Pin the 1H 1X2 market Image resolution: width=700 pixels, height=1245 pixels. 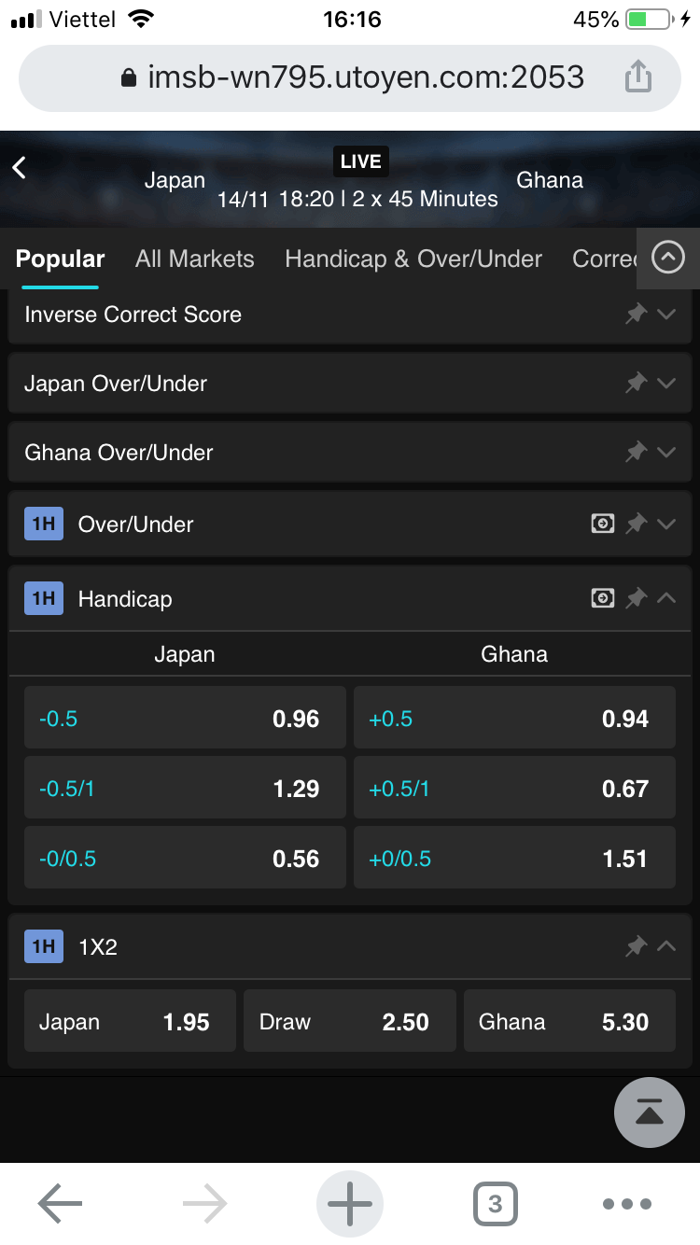(636, 947)
